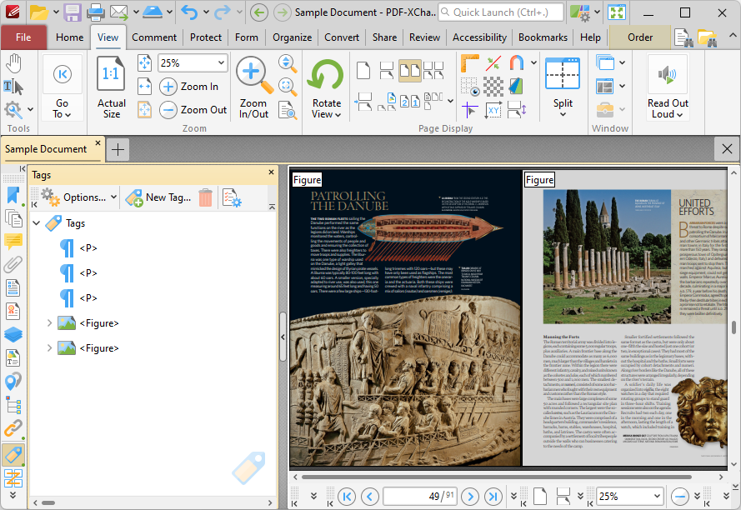Click the Zoom Out icon
741x510 pixels.
pyautogui.click(x=168, y=109)
